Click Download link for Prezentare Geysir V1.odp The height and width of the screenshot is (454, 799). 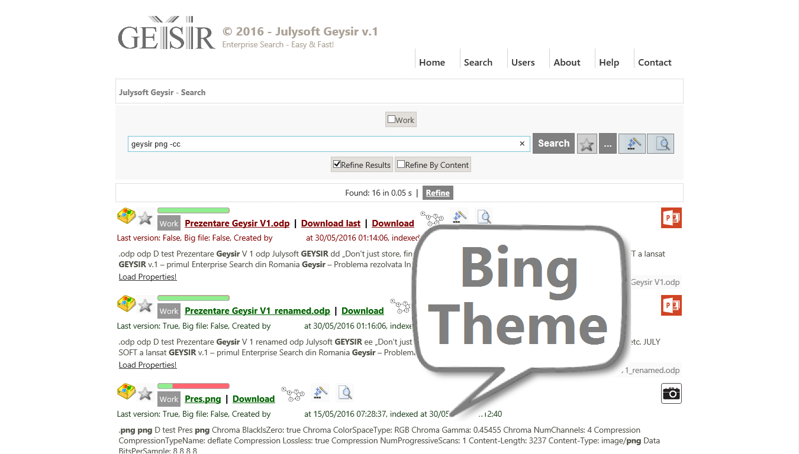pyautogui.click(x=393, y=223)
